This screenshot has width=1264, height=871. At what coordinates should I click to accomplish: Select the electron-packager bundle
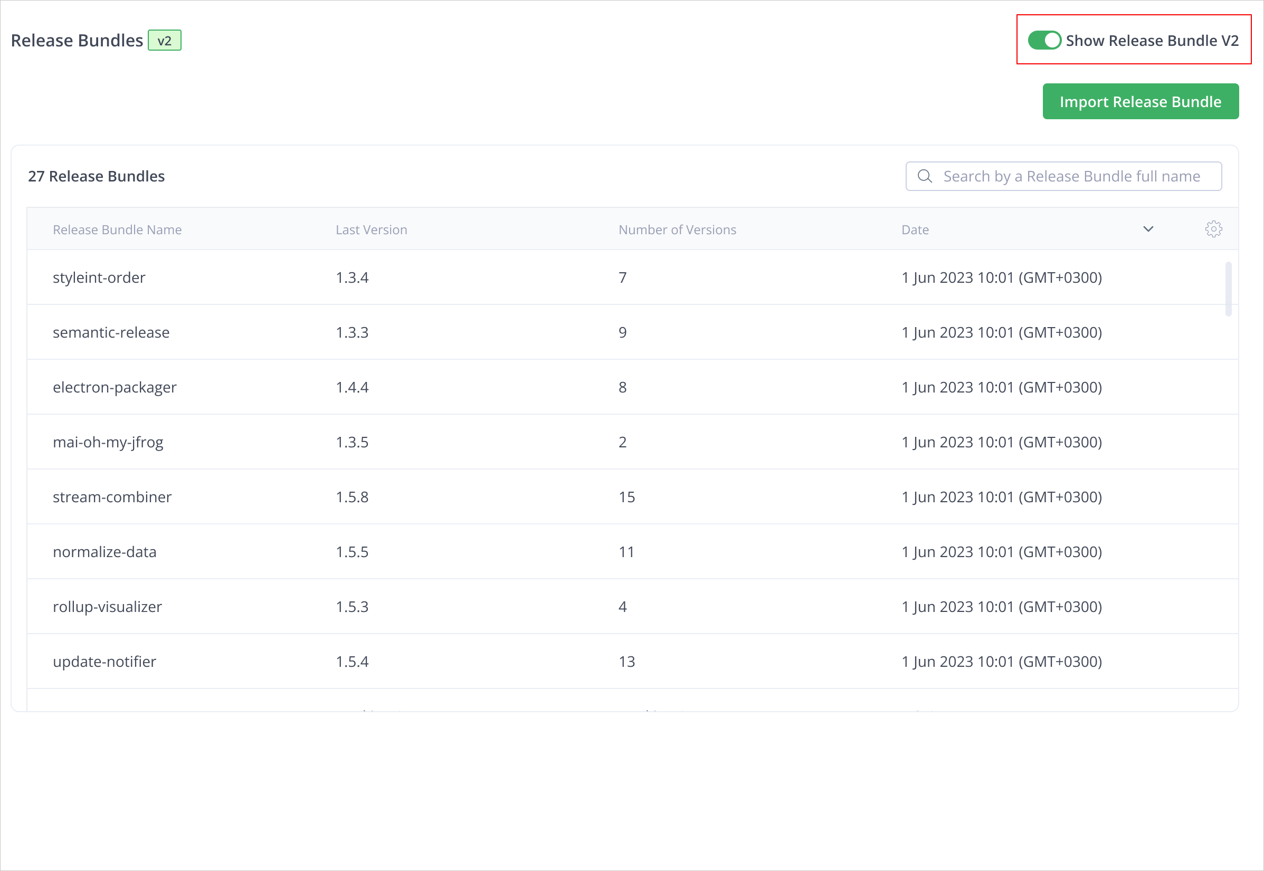point(115,387)
